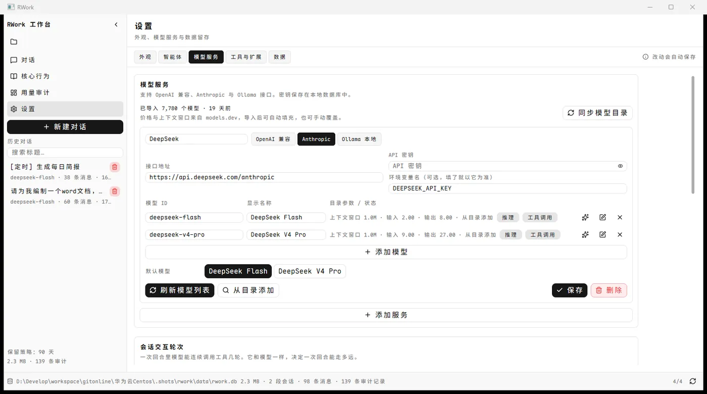The image size is (707, 394).
Task: Select OpenAI 兼容 interface type
Action: [273, 139]
